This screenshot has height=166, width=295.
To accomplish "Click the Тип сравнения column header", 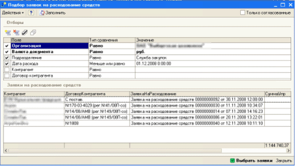I will coord(112,40).
